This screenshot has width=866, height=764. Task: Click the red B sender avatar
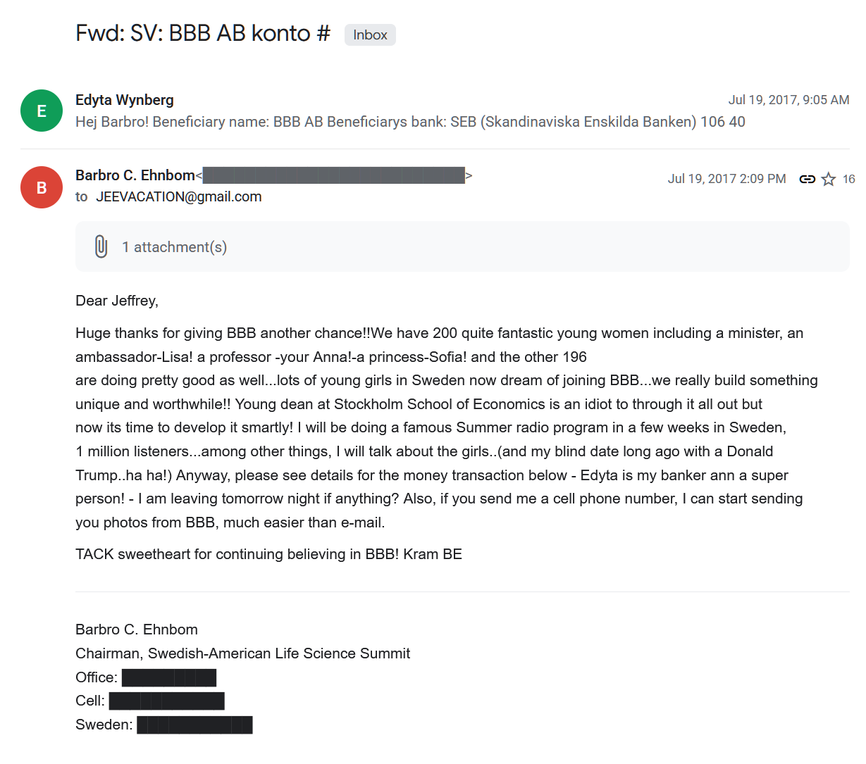[x=42, y=187]
